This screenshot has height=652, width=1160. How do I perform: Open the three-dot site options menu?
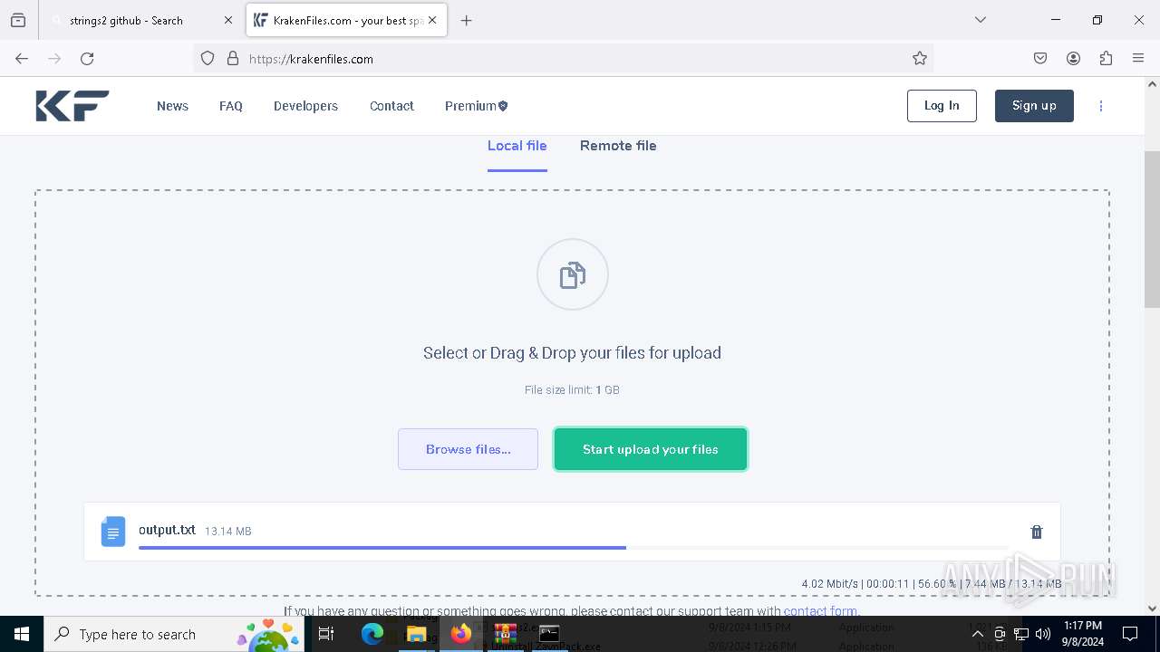pos(1101,106)
